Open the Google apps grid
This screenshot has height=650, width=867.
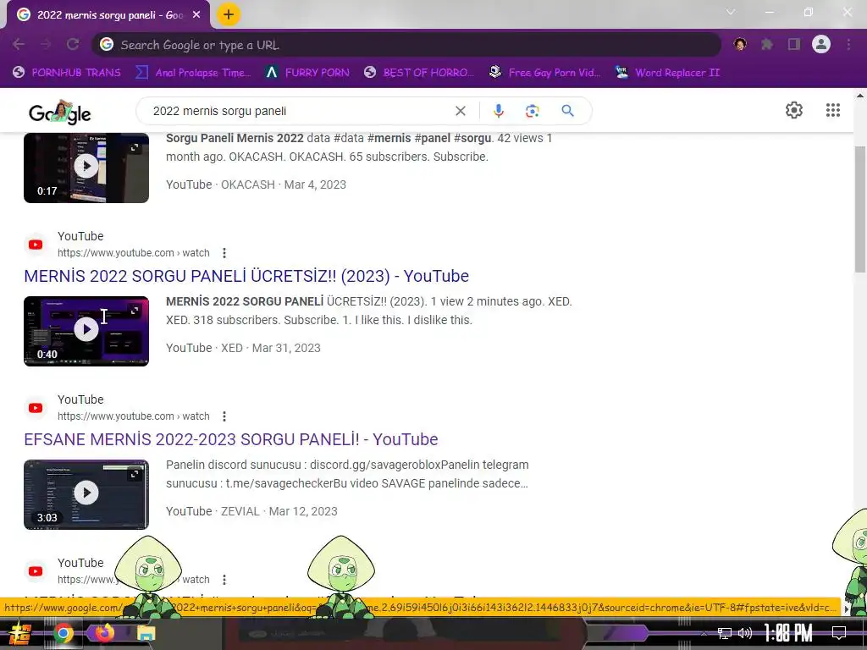[833, 110]
